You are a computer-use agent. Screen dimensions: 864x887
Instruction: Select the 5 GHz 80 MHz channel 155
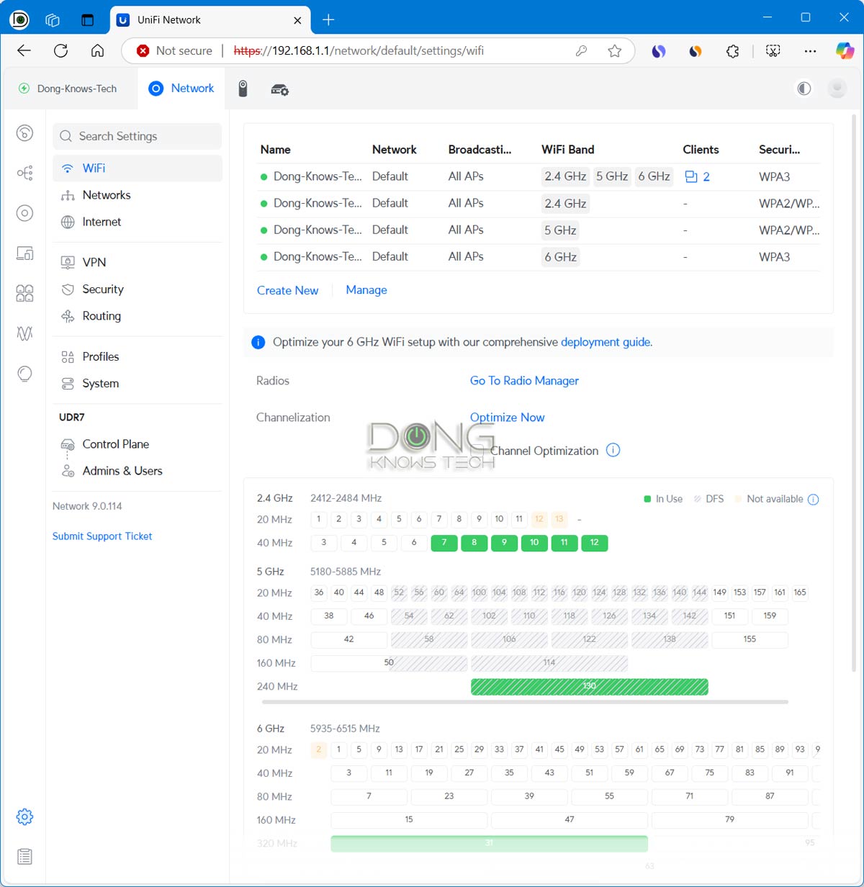pyautogui.click(x=750, y=639)
